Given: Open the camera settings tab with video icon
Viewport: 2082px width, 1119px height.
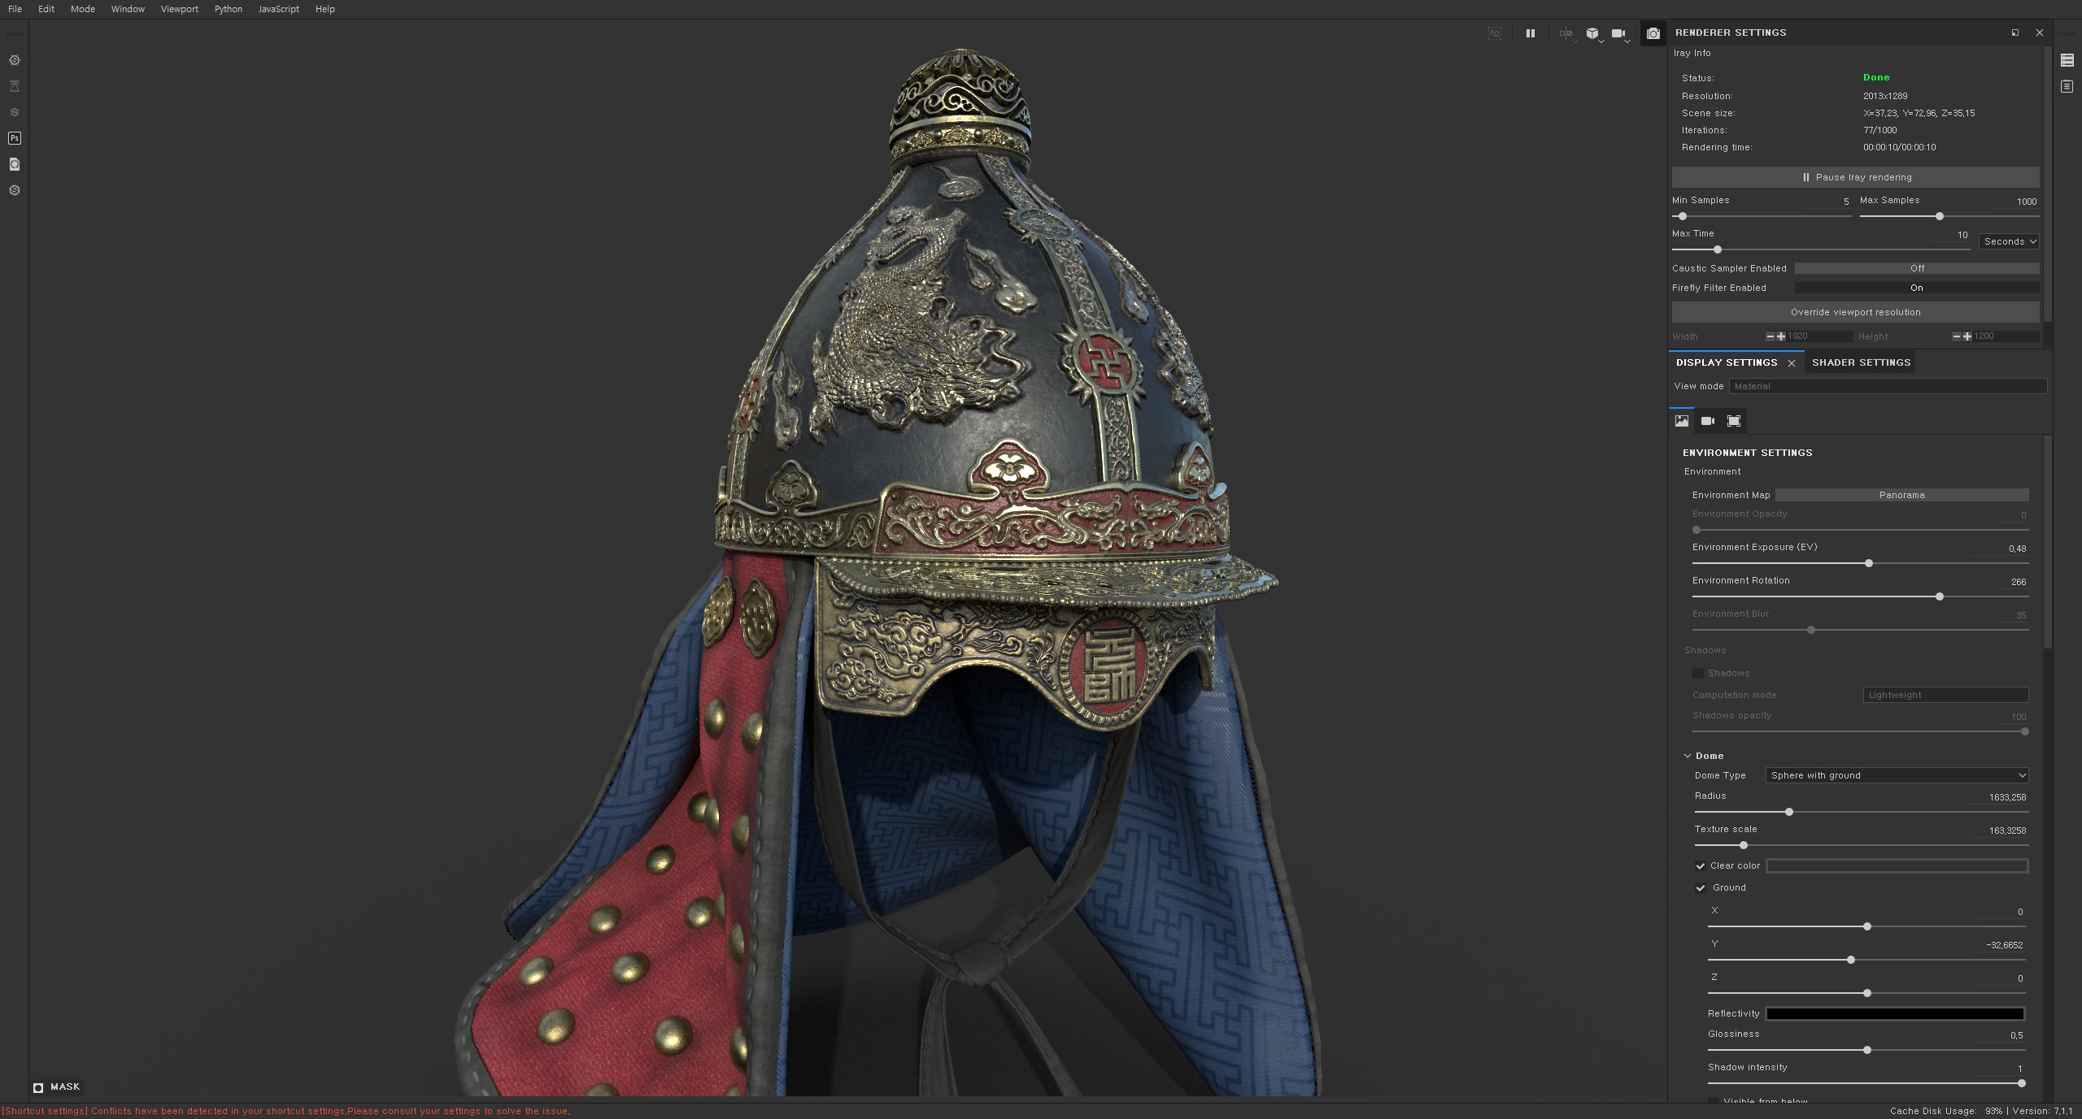Looking at the screenshot, I should (x=1707, y=421).
